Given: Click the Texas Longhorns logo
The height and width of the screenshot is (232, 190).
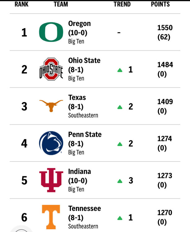Looking at the screenshot, I should click(51, 106).
